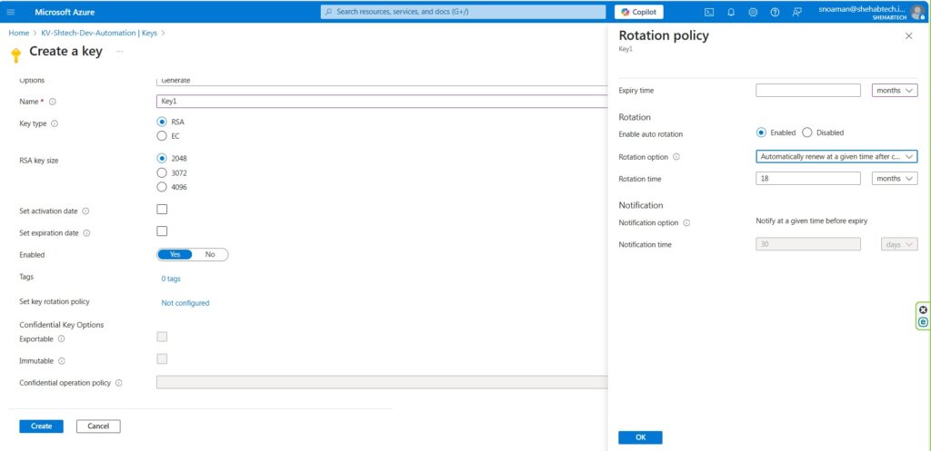Open the feedback icon in the top bar

coord(796,12)
